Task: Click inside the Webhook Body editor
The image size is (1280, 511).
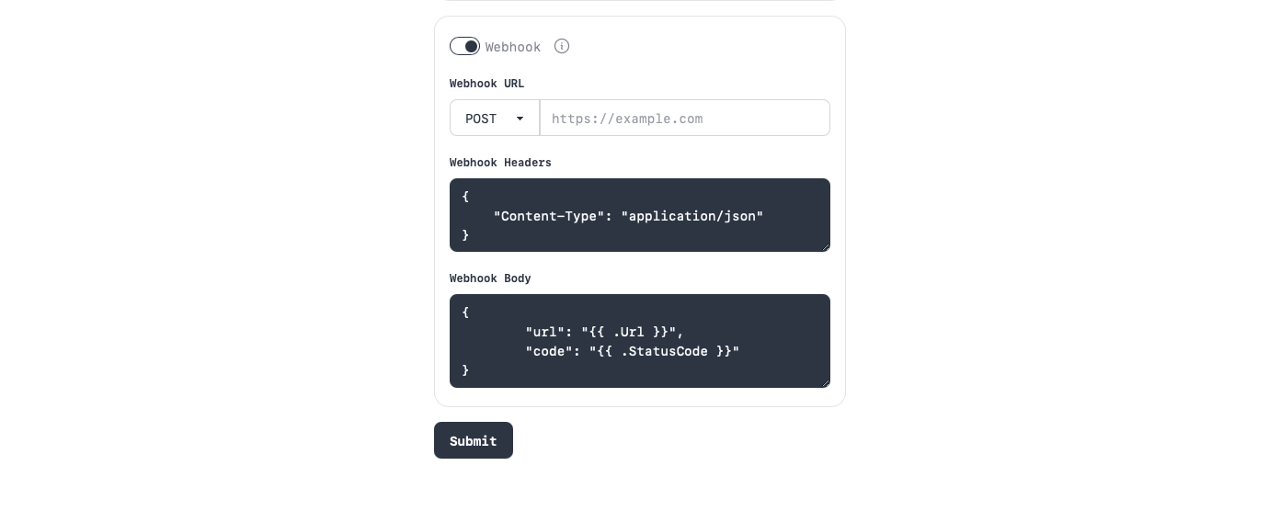Action: tap(640, 341)
